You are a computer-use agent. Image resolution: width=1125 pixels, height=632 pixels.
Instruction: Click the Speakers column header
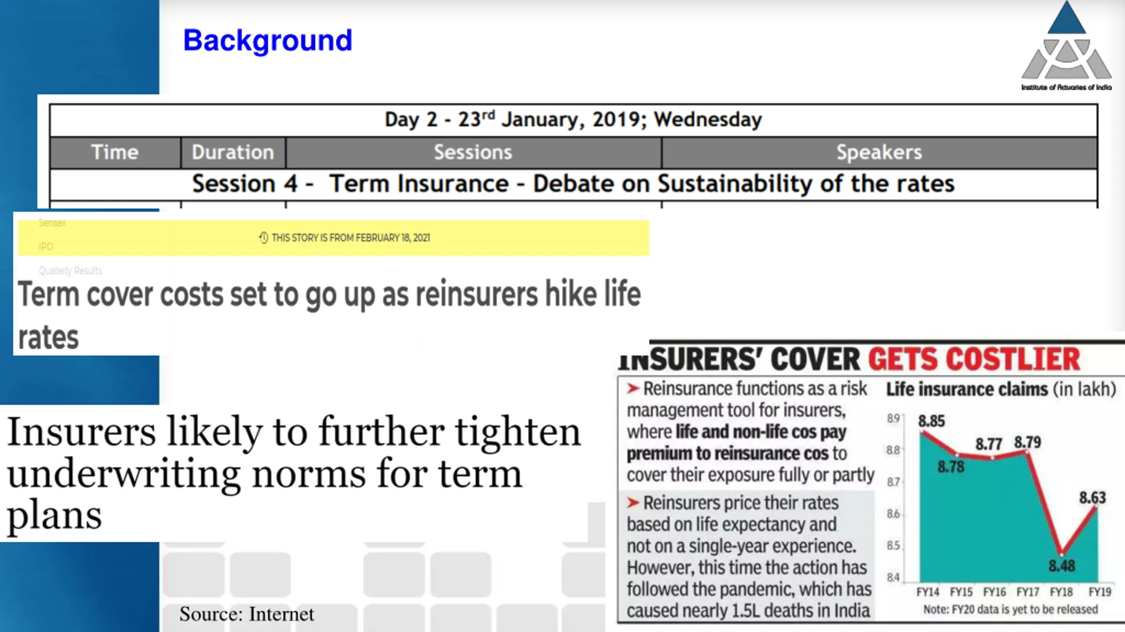[x=879, y=152]
